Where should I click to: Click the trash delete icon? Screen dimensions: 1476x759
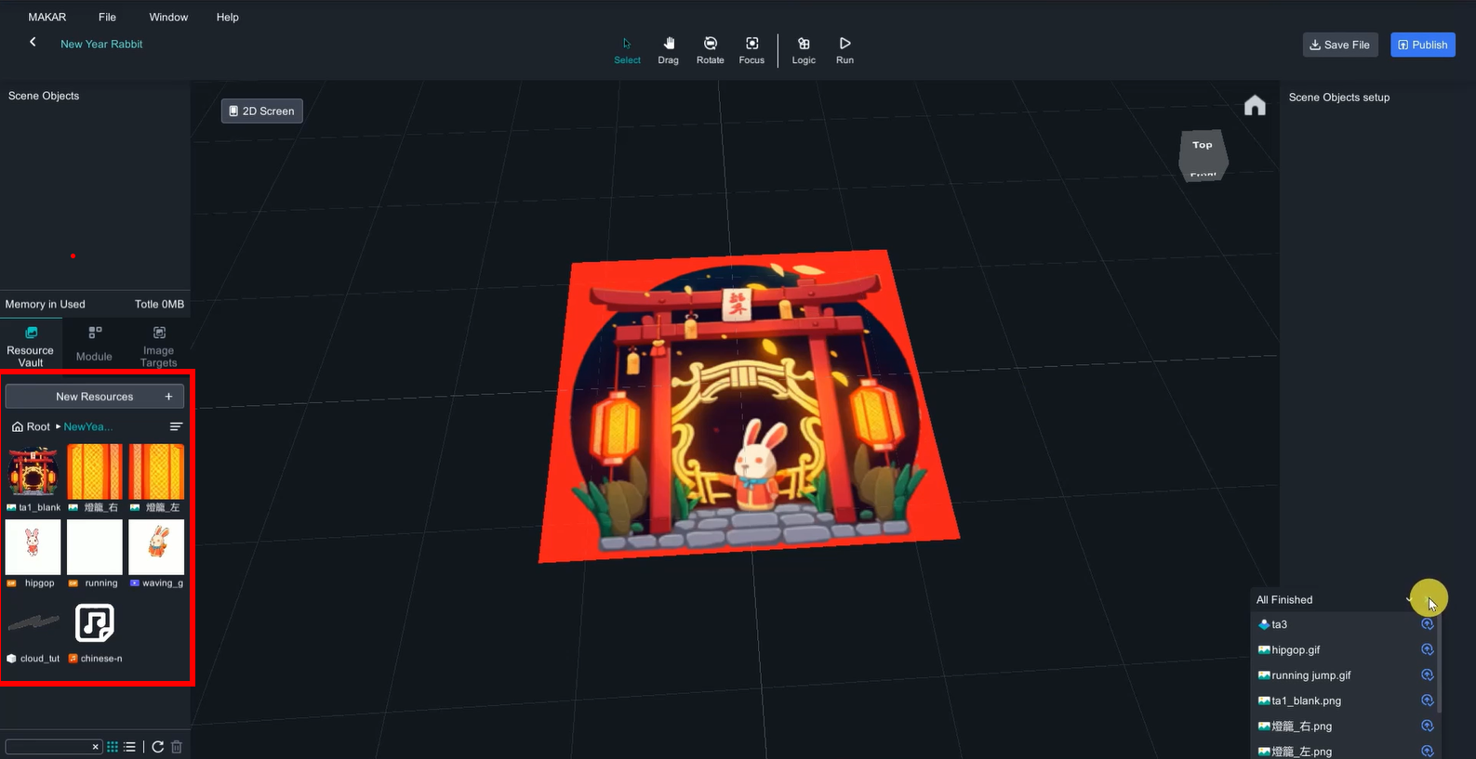[177, 747]
